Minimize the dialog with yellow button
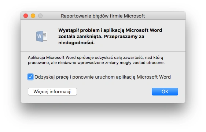The height and width of the screenshot is (132, 206). pyautogui.click(x=33, y=16)
